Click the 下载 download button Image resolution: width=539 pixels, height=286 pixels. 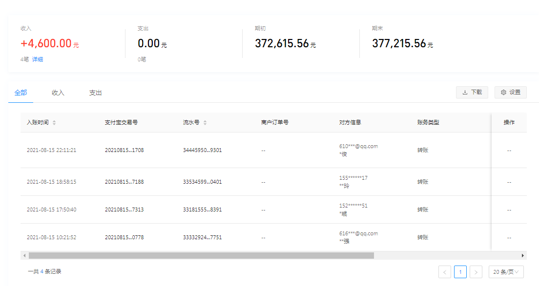(472, 92)
